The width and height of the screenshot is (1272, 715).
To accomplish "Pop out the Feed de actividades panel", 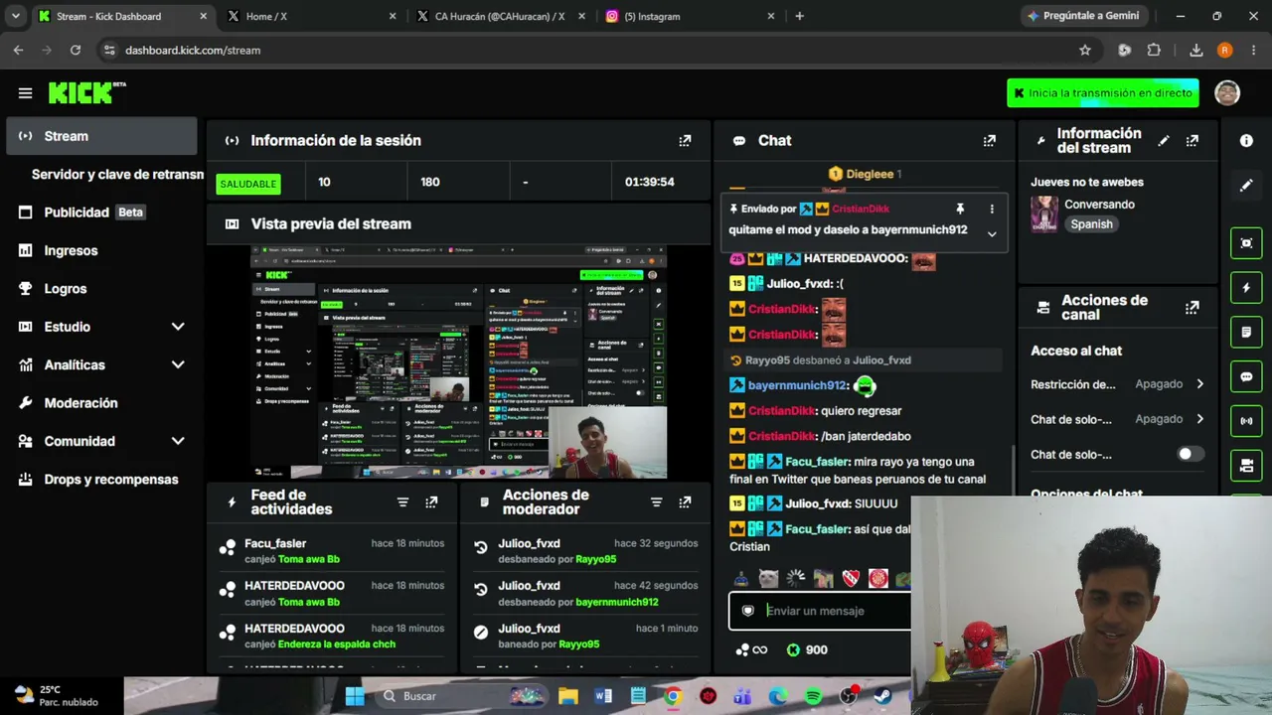I will (431, 502).
